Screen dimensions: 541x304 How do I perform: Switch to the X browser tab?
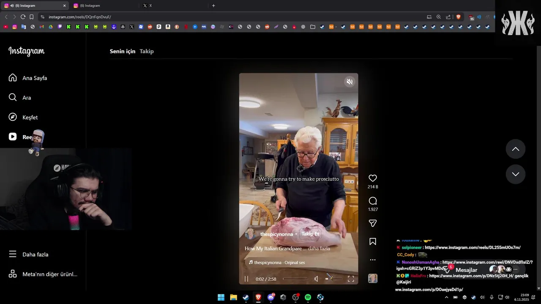pos(173,5)
